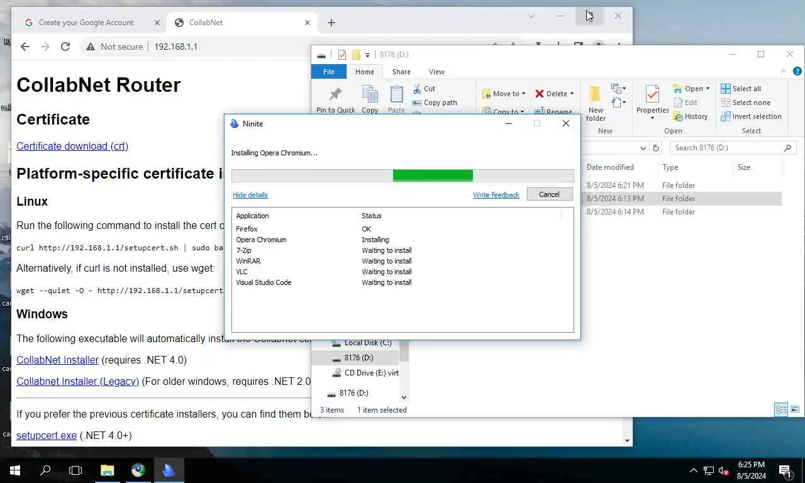Screen dimensions: 805x483
Task: Click the taskbar clock showing 6:25 PM
Action: [x=750, y=470]
